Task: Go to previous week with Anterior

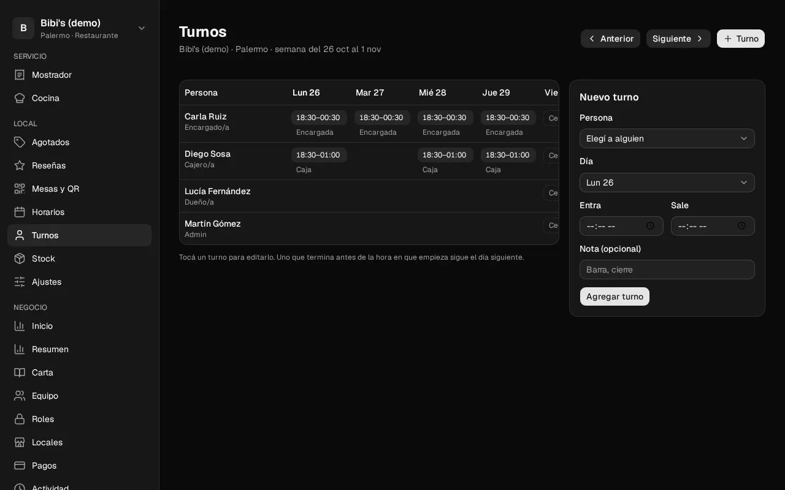Action: coord(610,39)
